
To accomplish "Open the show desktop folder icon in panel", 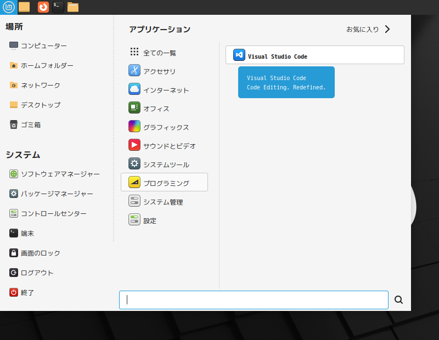I will click(x=24, y=7).
